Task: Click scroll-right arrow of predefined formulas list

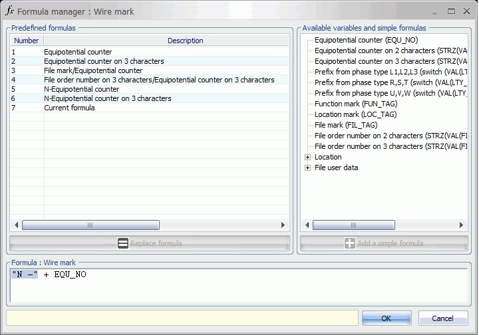Action: click(283, 225)
